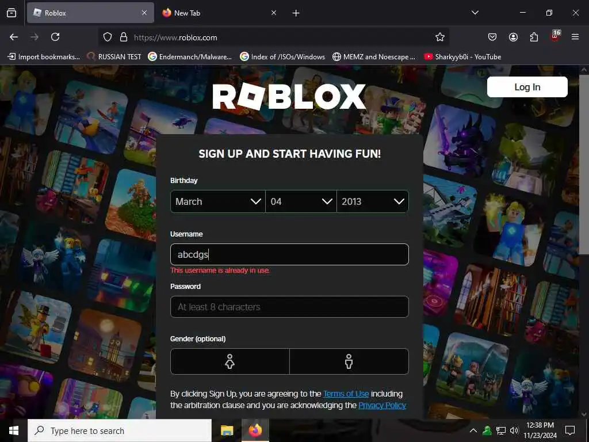Screen dimensions: 589x442
Task: Open Firefox application menu
Action: pos(575,37)
